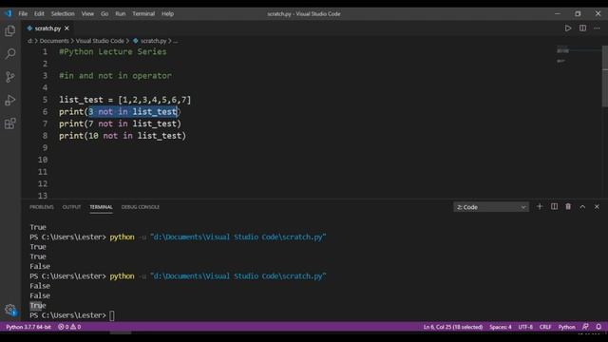Viewport: 608px width, 342px height.
Task: Open the Edit menu
Action: coord(39,13)
